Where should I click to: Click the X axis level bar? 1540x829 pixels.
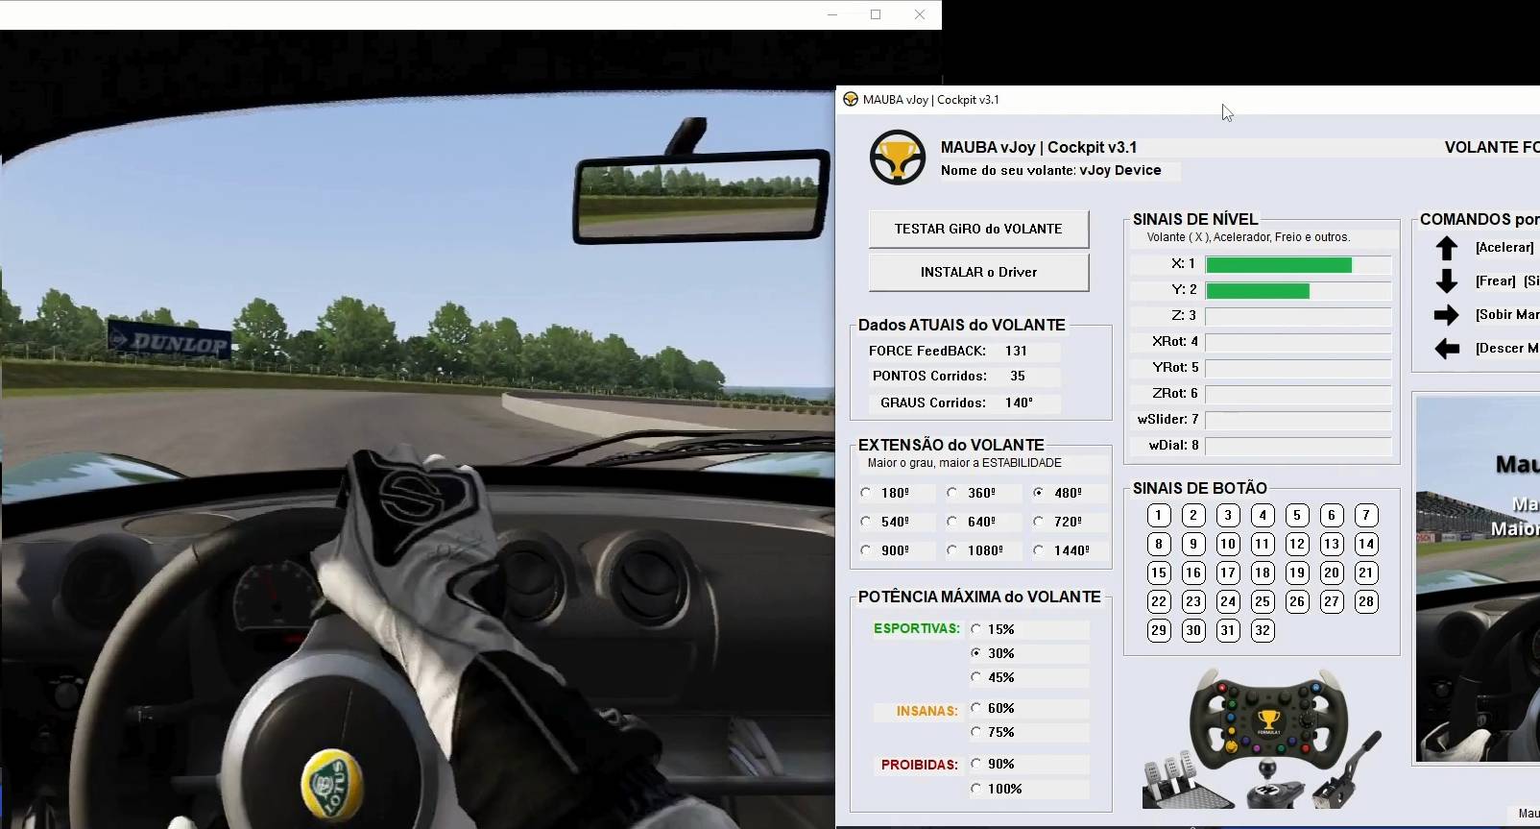pos(1298,265)
